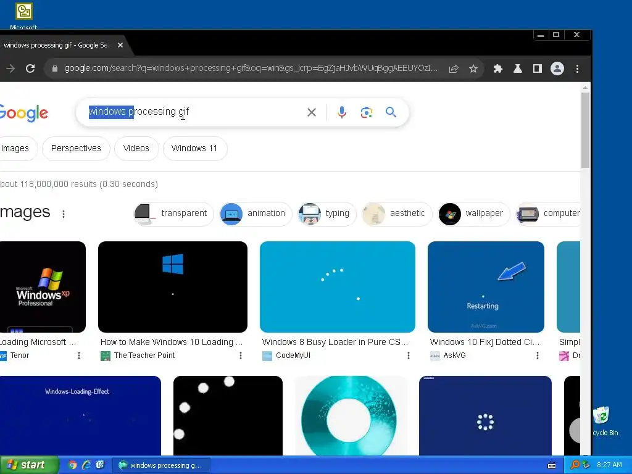Launch Chrome from quick launch bar

pyautogui.click(x=73, y=465)
